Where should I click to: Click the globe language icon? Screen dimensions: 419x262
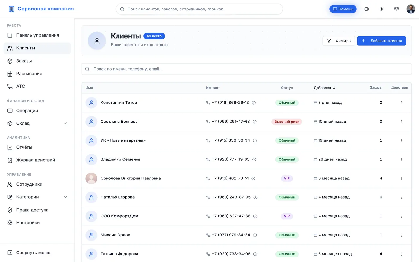tap(367, 9)
